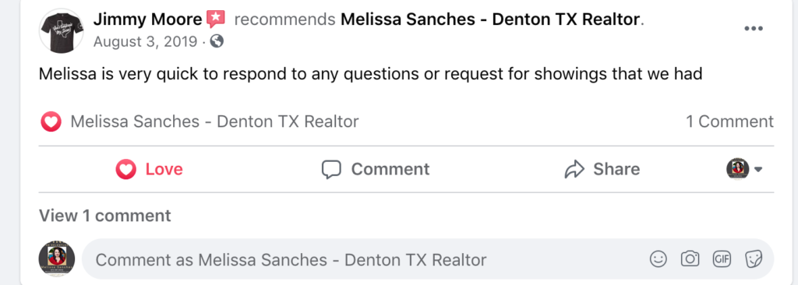Open the 1 Comment count link
Screen dimensions: 798x285
pyautogui.click(x=729, y=121)
